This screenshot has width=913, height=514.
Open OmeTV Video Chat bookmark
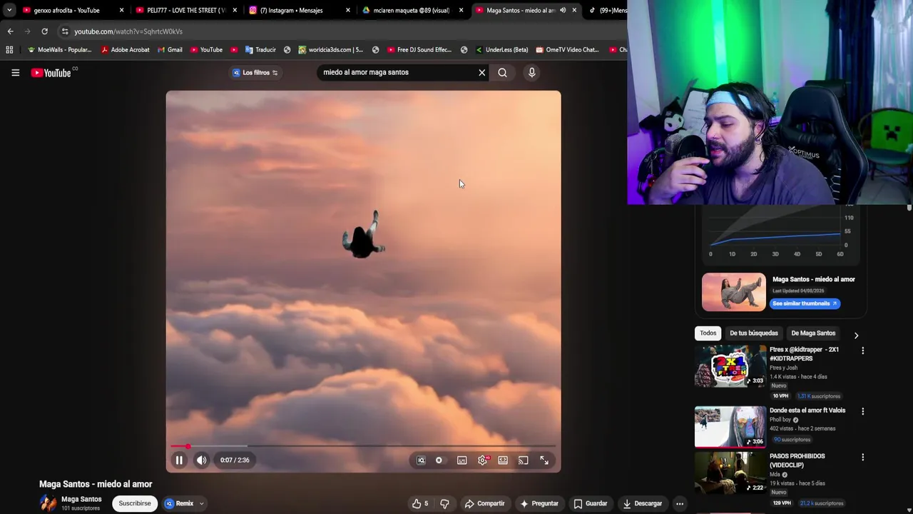coord(567,50)
